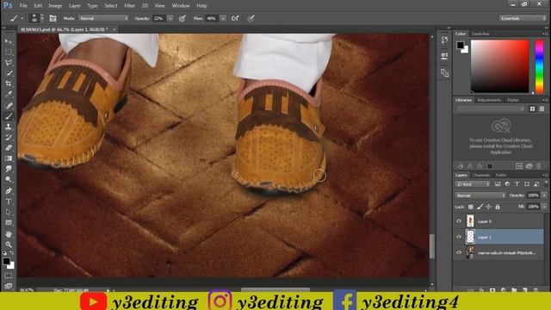The image size is (551, 310).
Task: Open the Select menu
Action: pos(110,6)
